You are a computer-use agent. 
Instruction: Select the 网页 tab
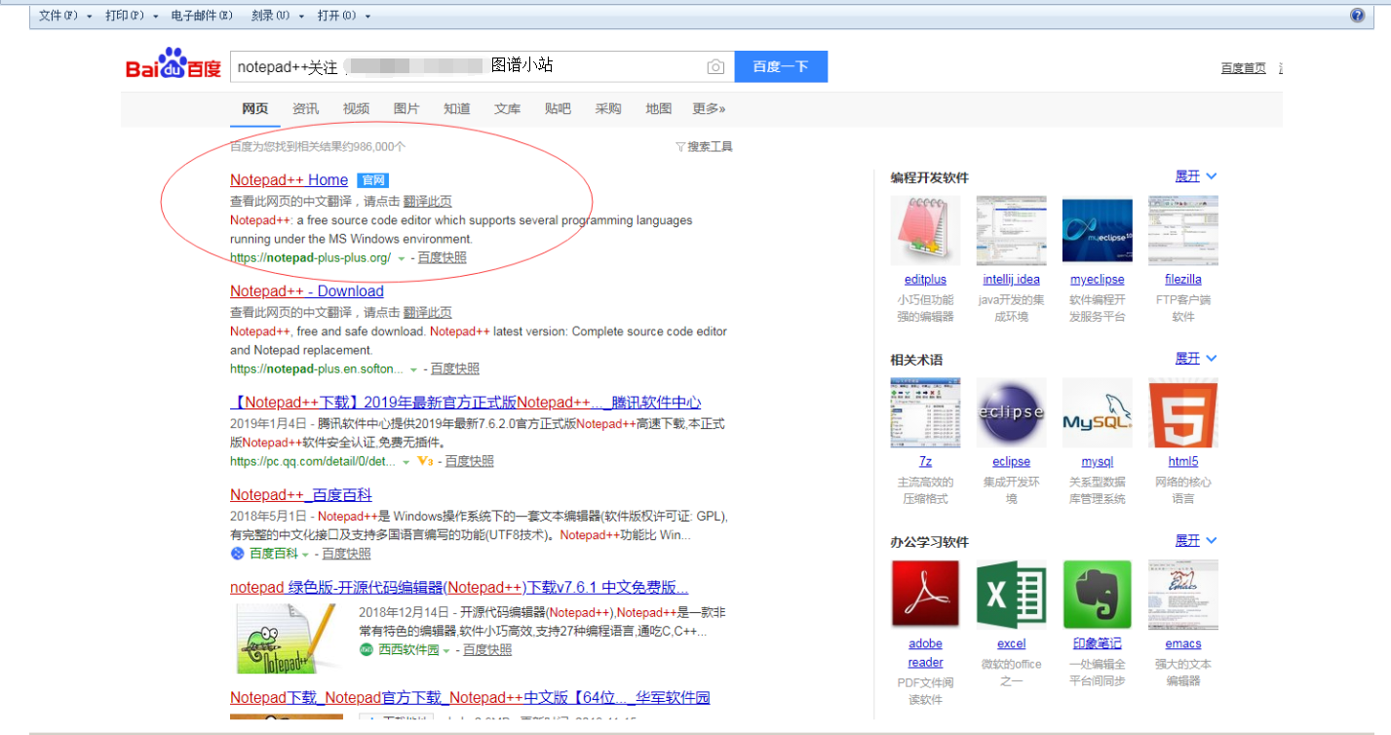255,109
